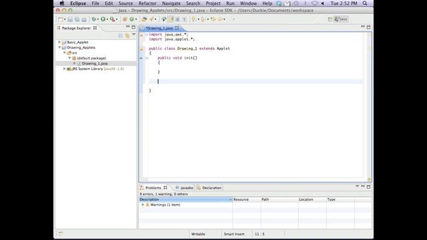Click the New Java Class icon

[132, 19]
